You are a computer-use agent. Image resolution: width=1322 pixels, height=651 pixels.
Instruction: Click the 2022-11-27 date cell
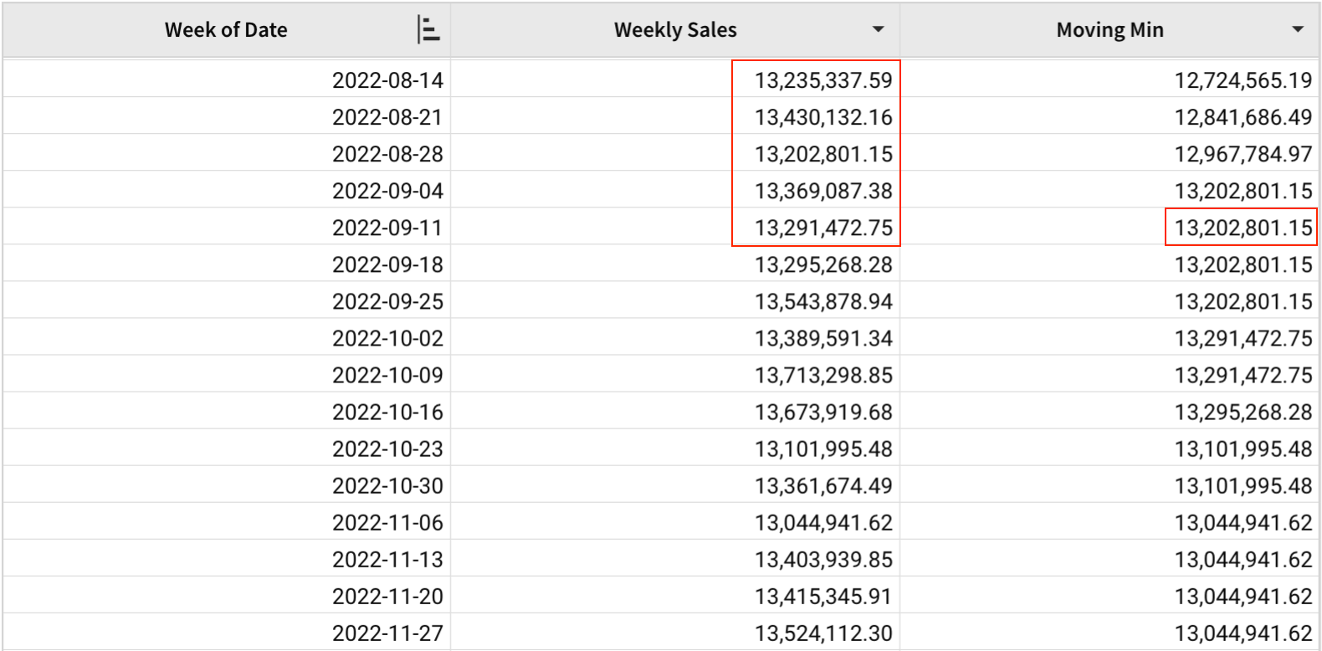pos(387,633)
